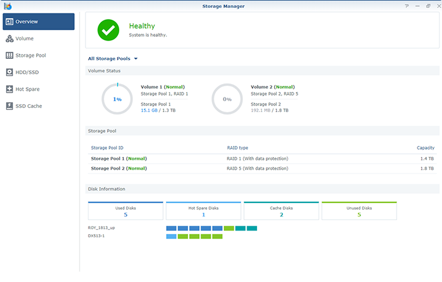442x282 pixels.
Task: Click the Overview icon in sidebar
Action: (9, 21)
